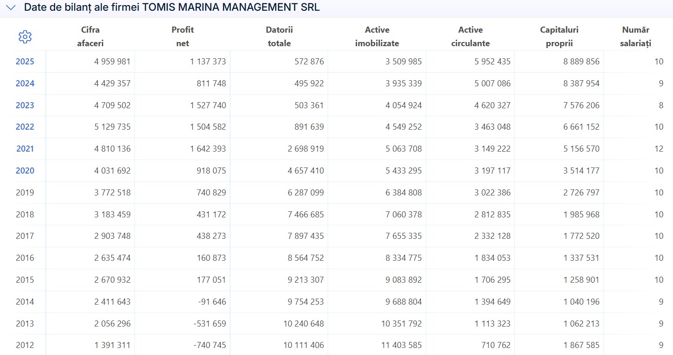The width and height of the screenshot is (673, 355).
Task: Select the 2014 negative profit value -91 646
Action: (x=212, y=302)
